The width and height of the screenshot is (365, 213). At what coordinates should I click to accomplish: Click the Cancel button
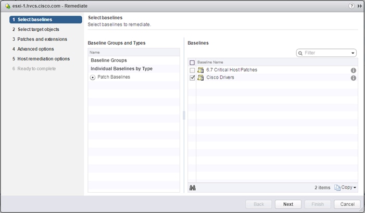pos(347,204)
